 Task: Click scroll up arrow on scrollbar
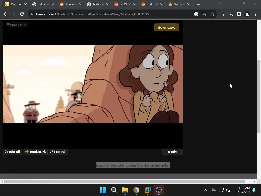(x=259, y=22)
